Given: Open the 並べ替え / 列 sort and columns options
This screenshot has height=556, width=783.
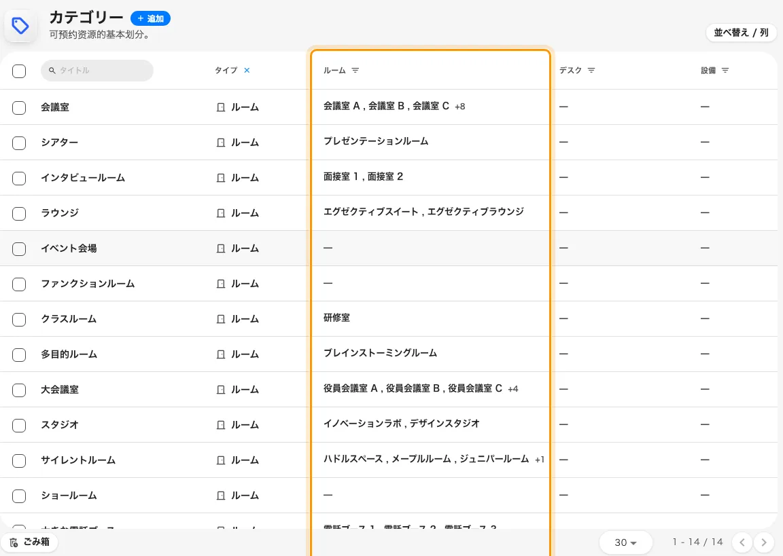Looking at the screenshot, I should point(741,33).
